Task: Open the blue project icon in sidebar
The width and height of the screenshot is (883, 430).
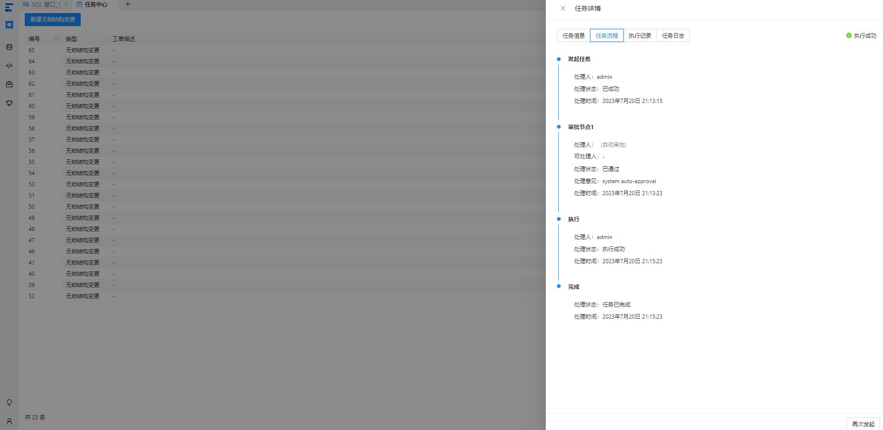Action: (9, 25)
